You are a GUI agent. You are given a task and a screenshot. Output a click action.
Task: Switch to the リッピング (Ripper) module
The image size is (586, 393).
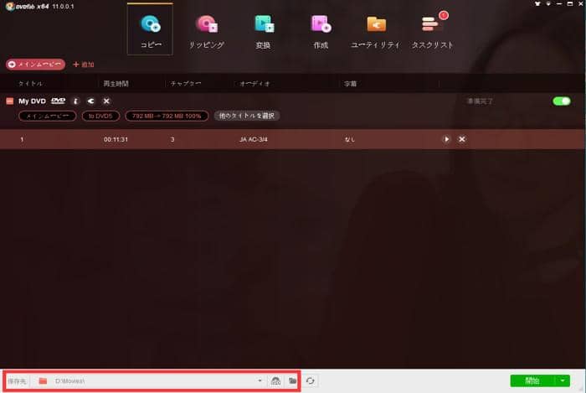(x=206, y=31)
